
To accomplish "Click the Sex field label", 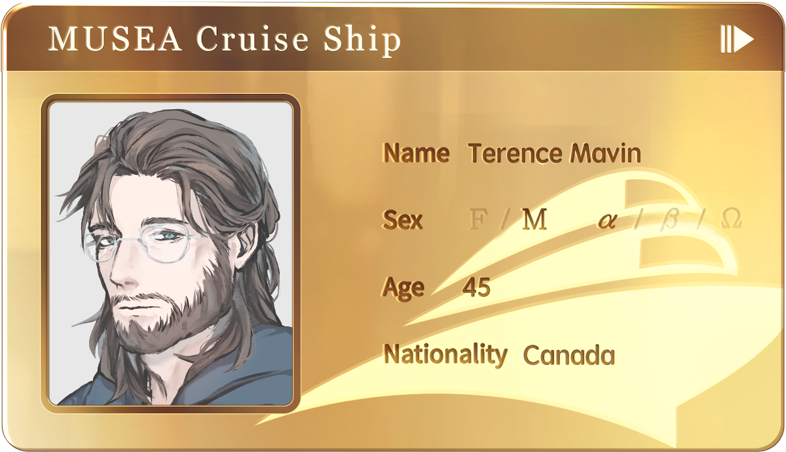I will [x=403, y=220].
